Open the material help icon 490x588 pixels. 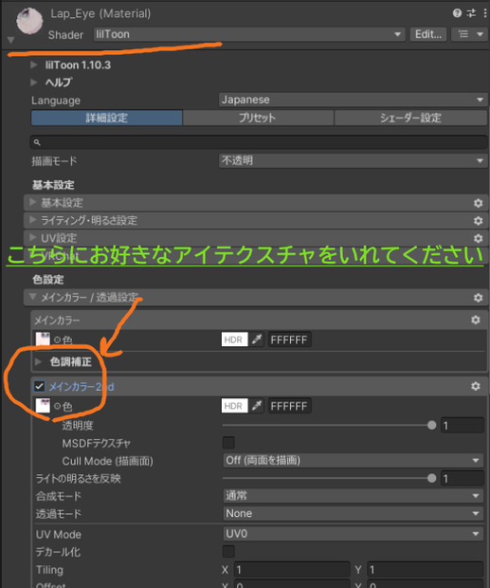coord(457,13)
